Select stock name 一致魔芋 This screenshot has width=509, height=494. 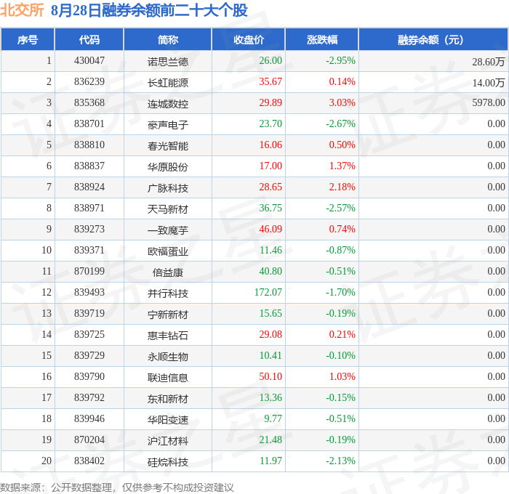coord(168,230)
